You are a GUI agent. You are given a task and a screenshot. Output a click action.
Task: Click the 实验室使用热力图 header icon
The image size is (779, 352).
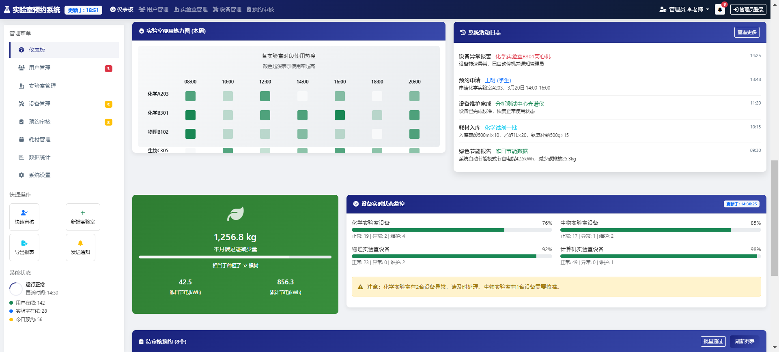coord(142,31)
